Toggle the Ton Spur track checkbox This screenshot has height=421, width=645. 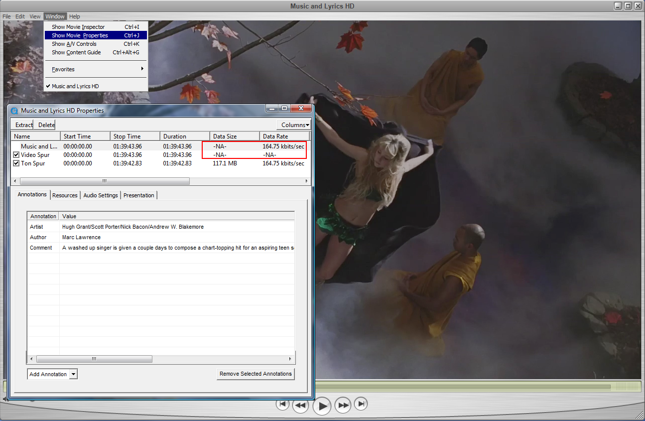click(16, 163)
